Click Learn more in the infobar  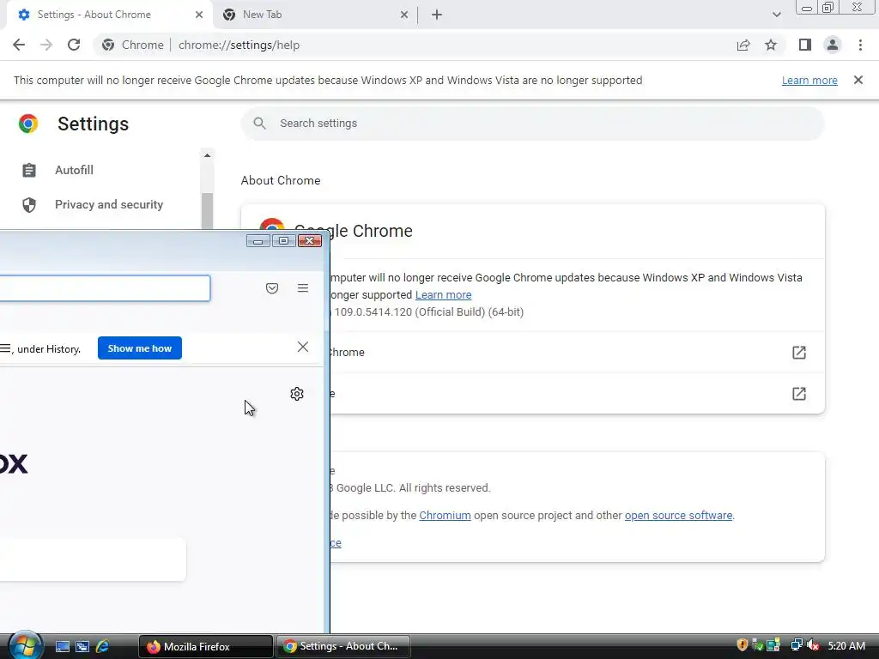pos(809,80)
